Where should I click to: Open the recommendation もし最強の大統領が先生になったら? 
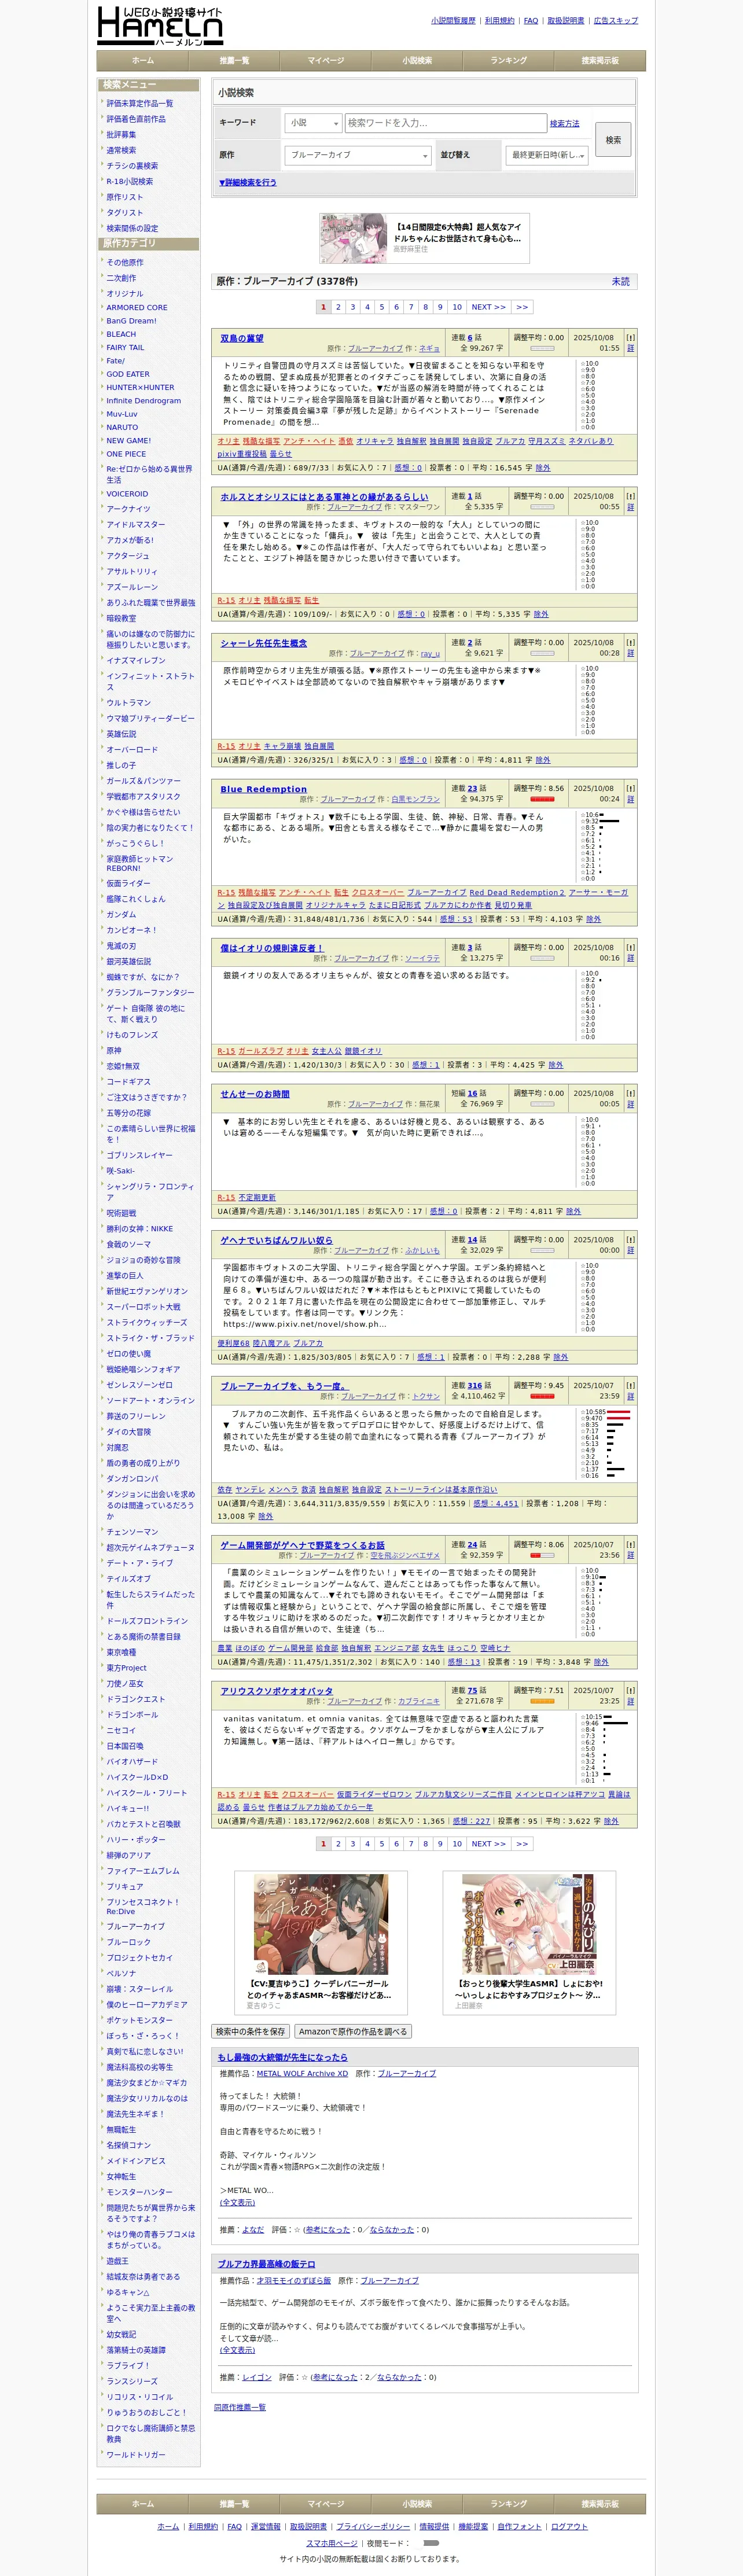[x=283, y=2057]
